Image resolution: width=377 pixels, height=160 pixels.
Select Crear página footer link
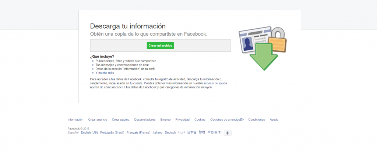121,120
